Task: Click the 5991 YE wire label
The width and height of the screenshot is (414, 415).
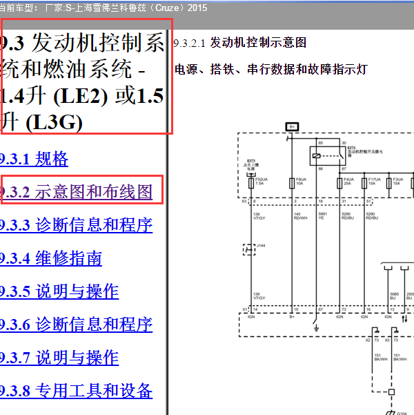Action: pos(323,216)
